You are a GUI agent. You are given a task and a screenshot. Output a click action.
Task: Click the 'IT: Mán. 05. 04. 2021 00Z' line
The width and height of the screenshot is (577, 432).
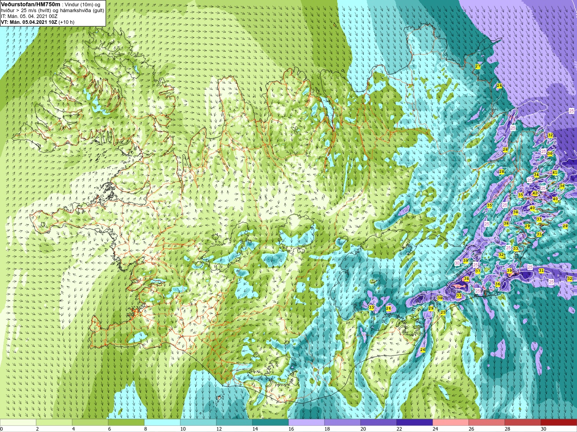click(29, 16)
